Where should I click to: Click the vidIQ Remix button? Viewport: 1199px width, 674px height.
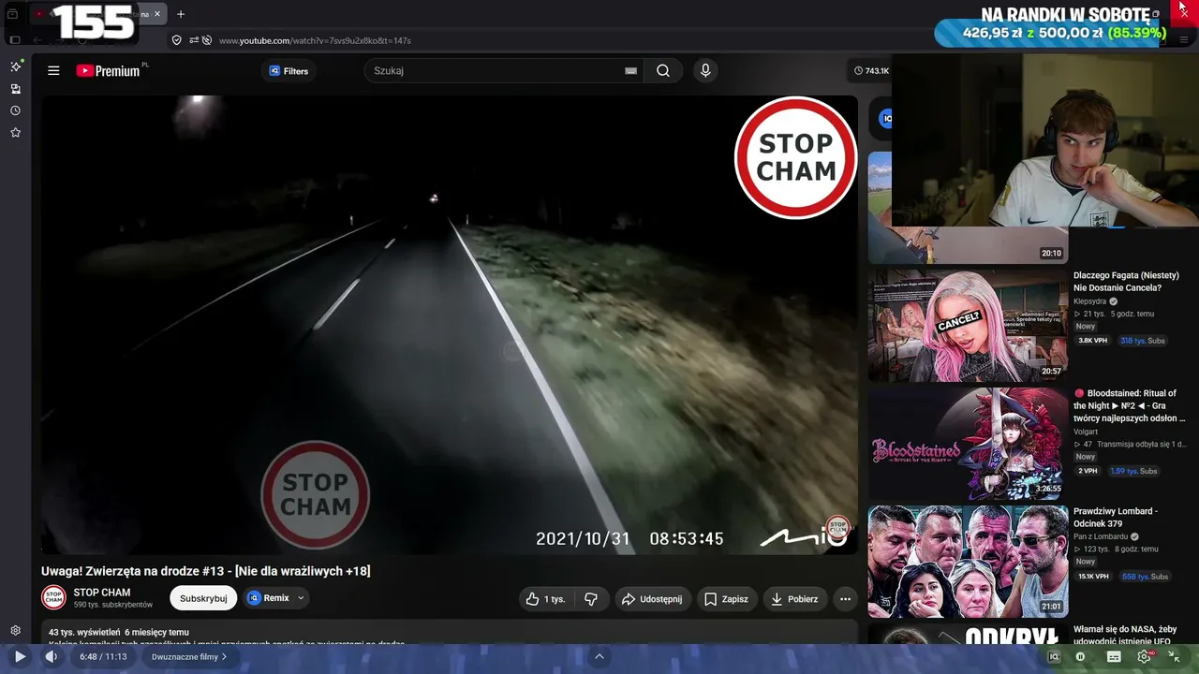point(268,598)
